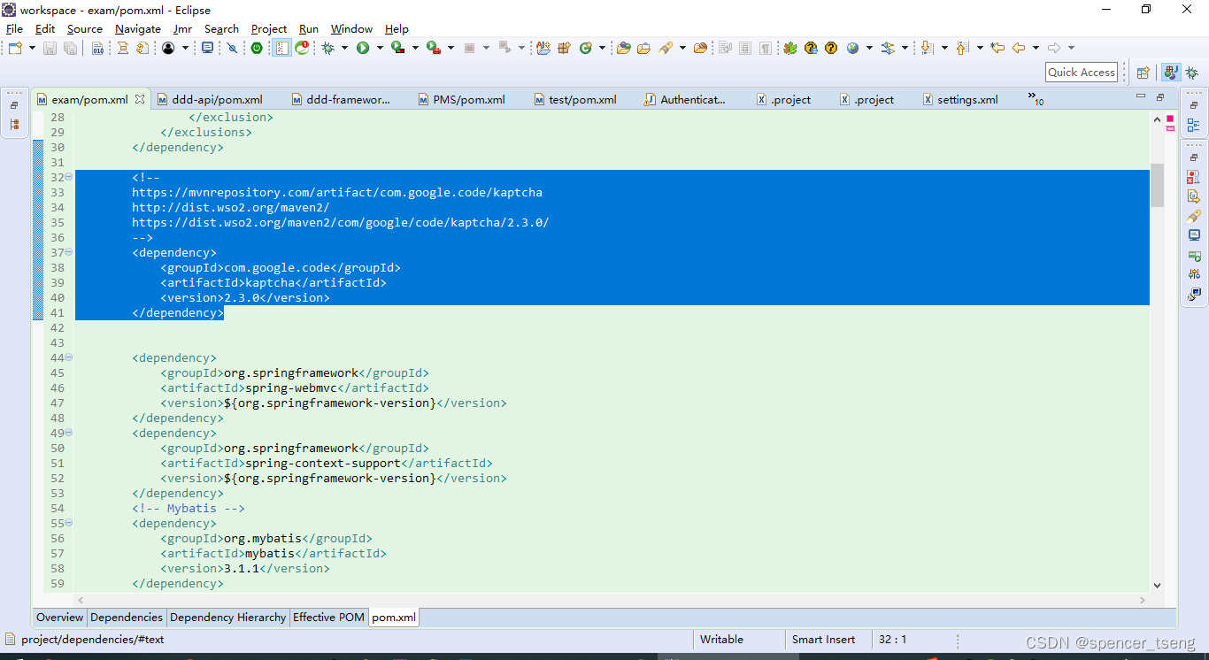
Task: Click the Quick Access button
Action: [1081, 72]
